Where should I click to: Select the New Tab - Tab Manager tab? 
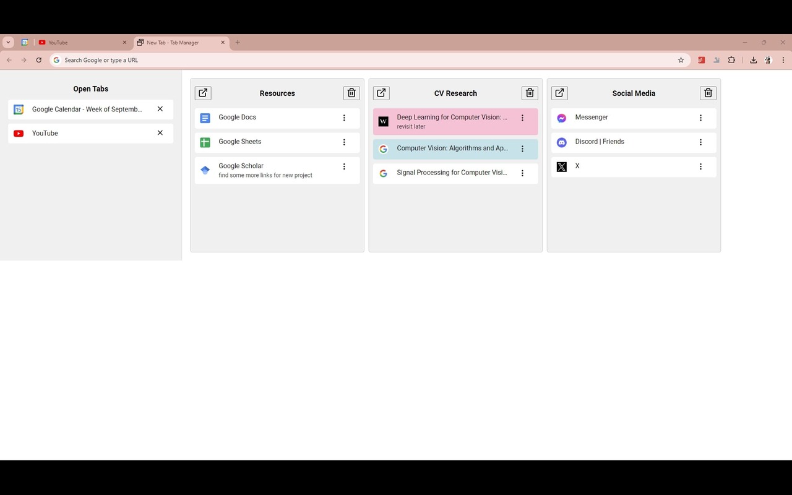(x=181, y=43)
